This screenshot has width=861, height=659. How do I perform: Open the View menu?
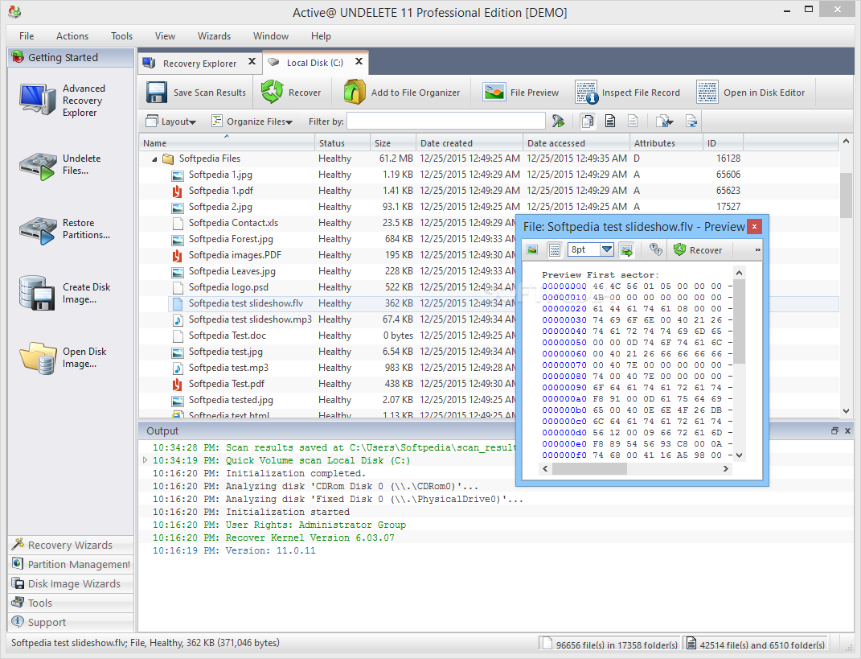coord(165,36)
